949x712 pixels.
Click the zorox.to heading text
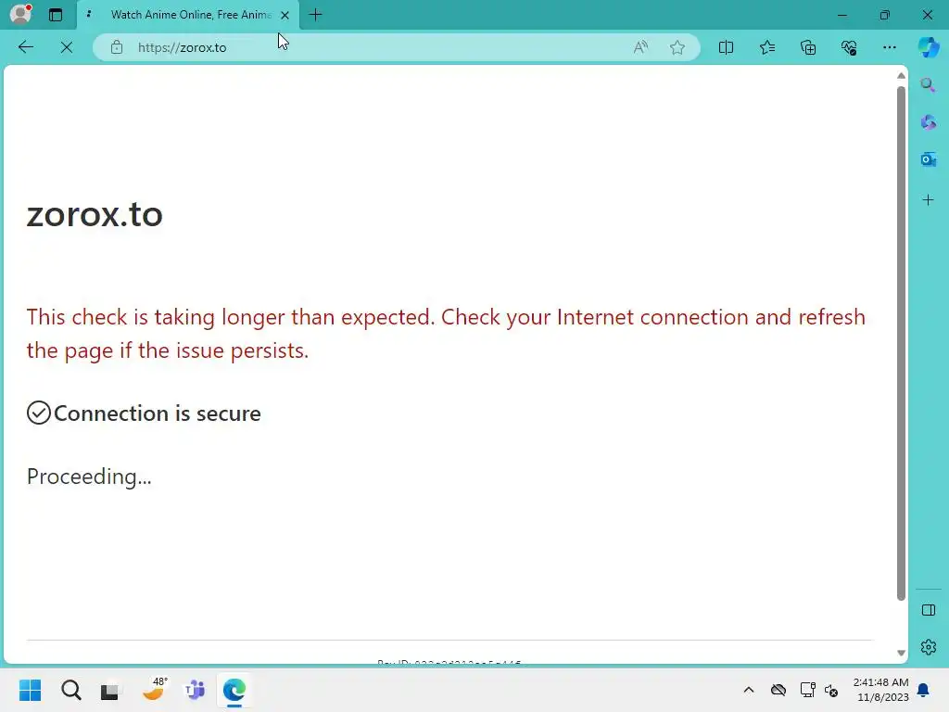[95, 214]
